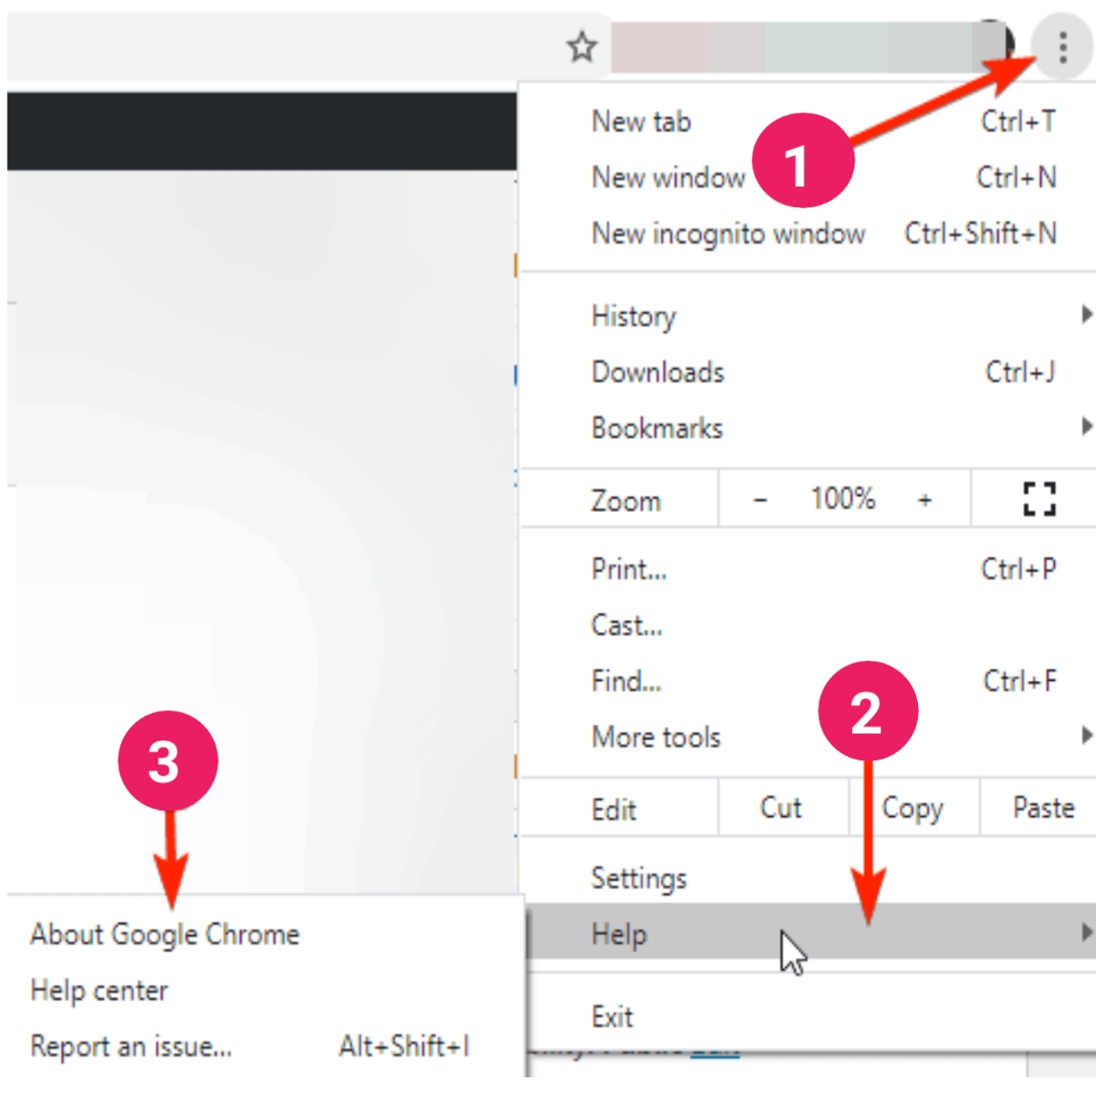The width and height of the screenshot is (1096, 1096).
Task: Select Cast option
Action: (x=626, y=625)
